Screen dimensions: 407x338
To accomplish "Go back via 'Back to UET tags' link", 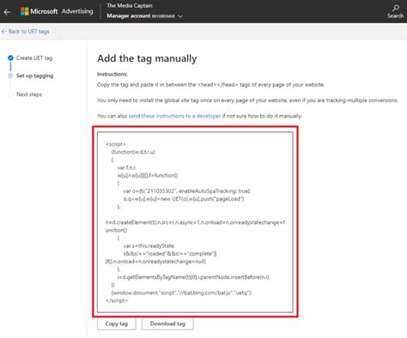I will tap(26, 32).
